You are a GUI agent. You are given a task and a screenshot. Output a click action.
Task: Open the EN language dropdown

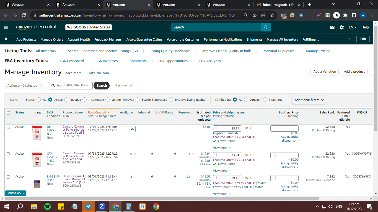pyautogui.click(x=353, y=27)
